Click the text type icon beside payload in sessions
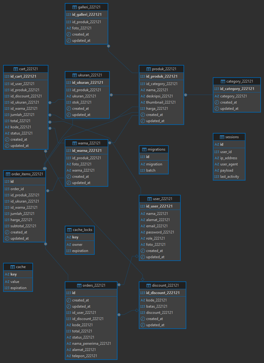 (217, 170)
